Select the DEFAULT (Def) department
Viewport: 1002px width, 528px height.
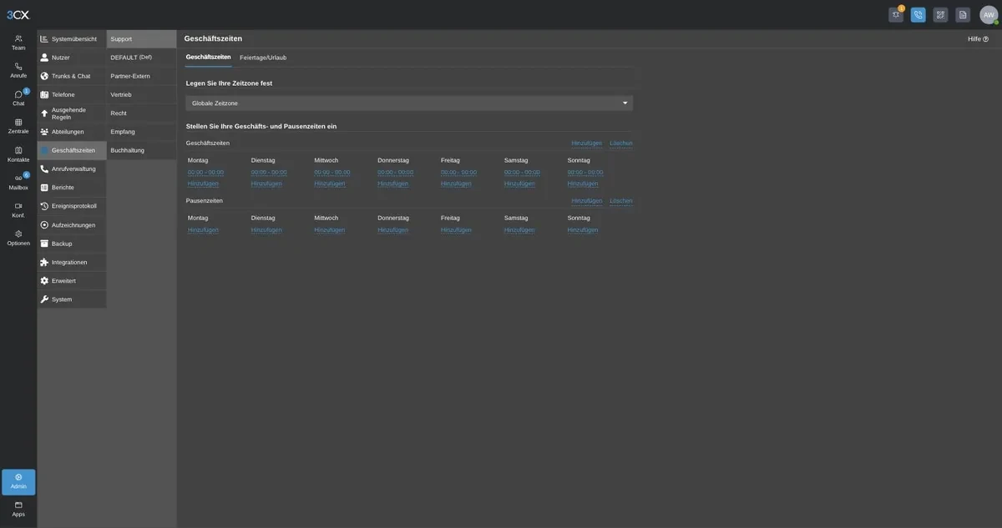tap(141, 58)
